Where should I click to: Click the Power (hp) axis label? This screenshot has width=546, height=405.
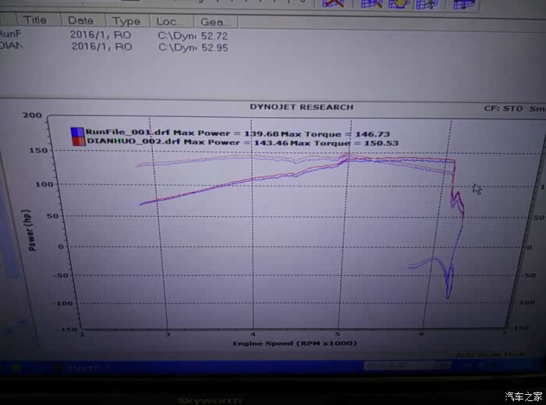pyautogui.click(x=30, y=230)
